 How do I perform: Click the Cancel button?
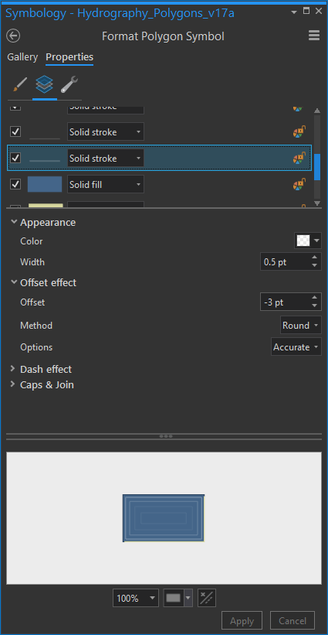coord(292,621)
